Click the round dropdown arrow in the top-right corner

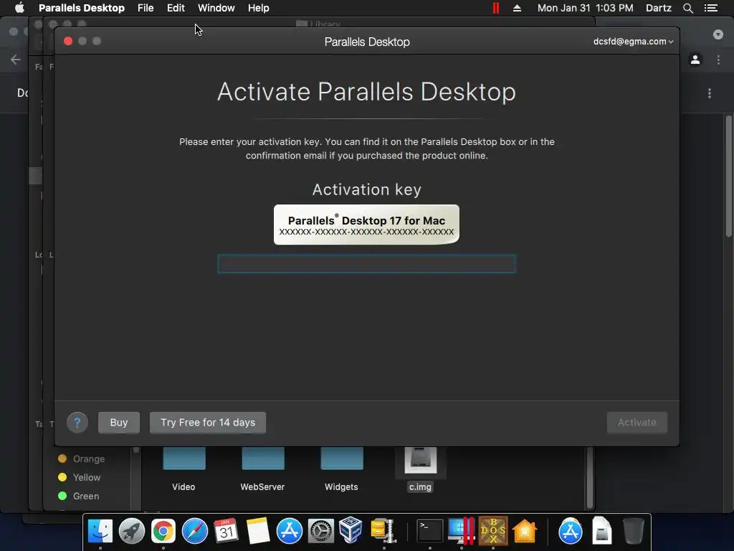(718, 34)
